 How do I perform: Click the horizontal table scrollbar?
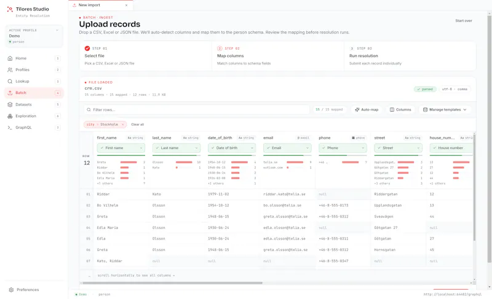(x=172, y=282)
